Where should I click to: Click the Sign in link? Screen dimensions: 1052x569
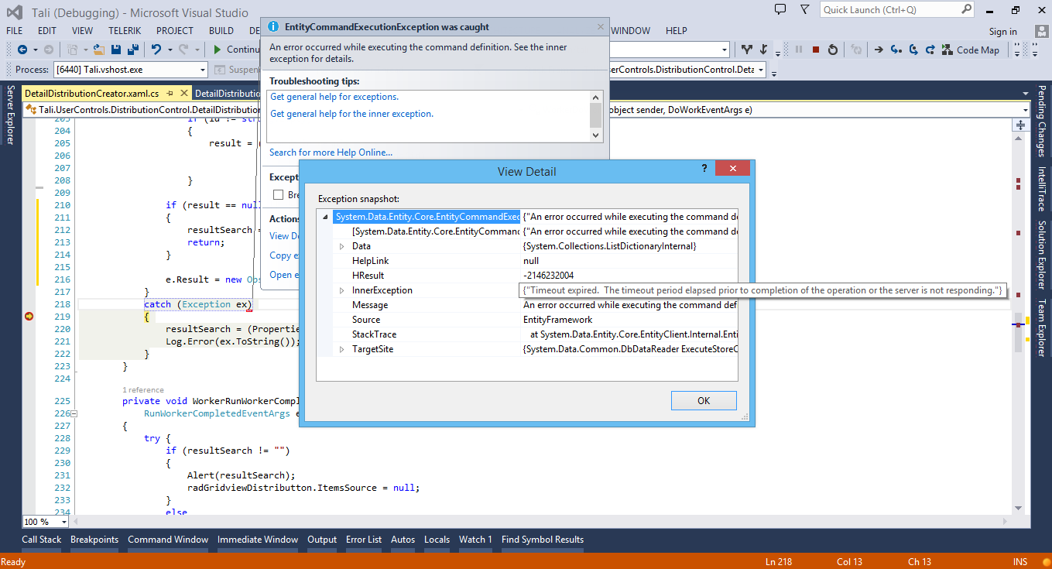pos(1003,31)
